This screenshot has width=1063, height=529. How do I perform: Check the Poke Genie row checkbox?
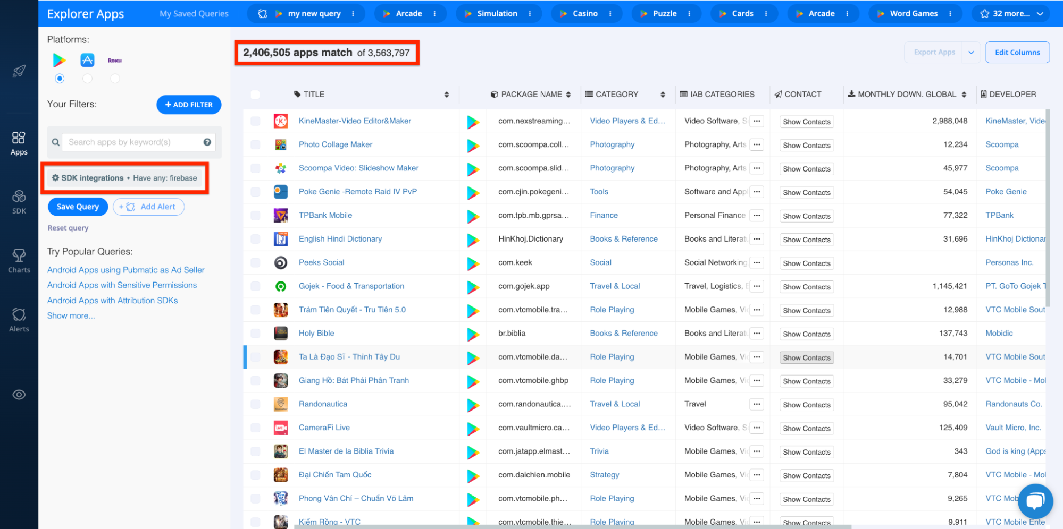(x=255, y=192)
